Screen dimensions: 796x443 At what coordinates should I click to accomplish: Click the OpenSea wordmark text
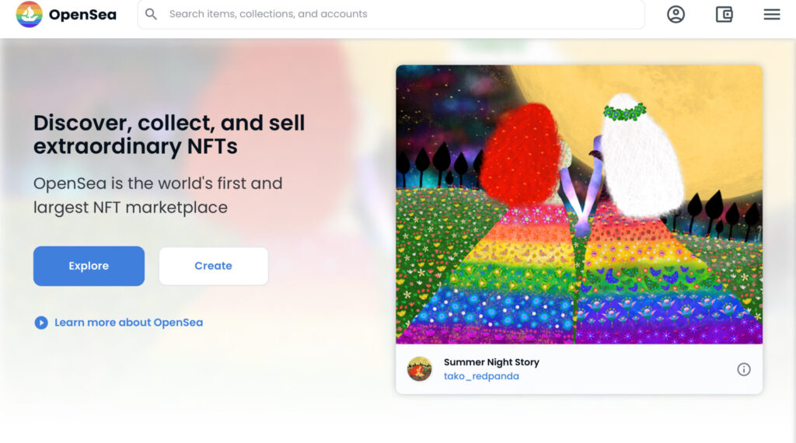(x=82, y=15)
